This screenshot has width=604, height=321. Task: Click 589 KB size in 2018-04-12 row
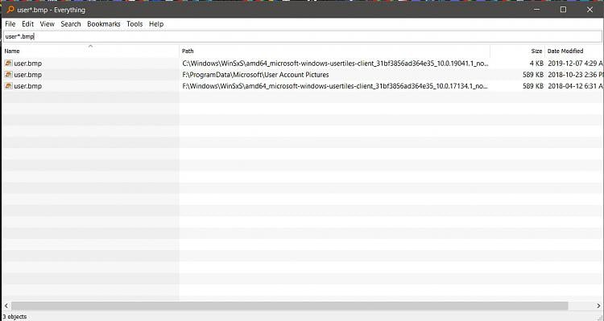(533, 86)
